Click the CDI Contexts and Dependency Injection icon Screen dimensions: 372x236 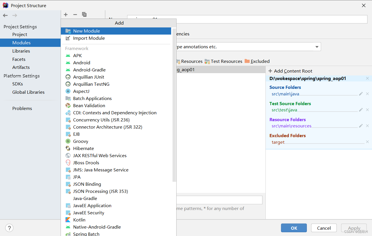68,113
